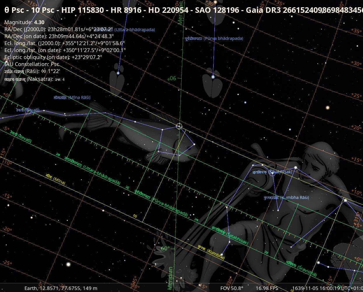Click the yellow Mīna zodiac label
The image size is (363, 292).
(x=55, y=179)
